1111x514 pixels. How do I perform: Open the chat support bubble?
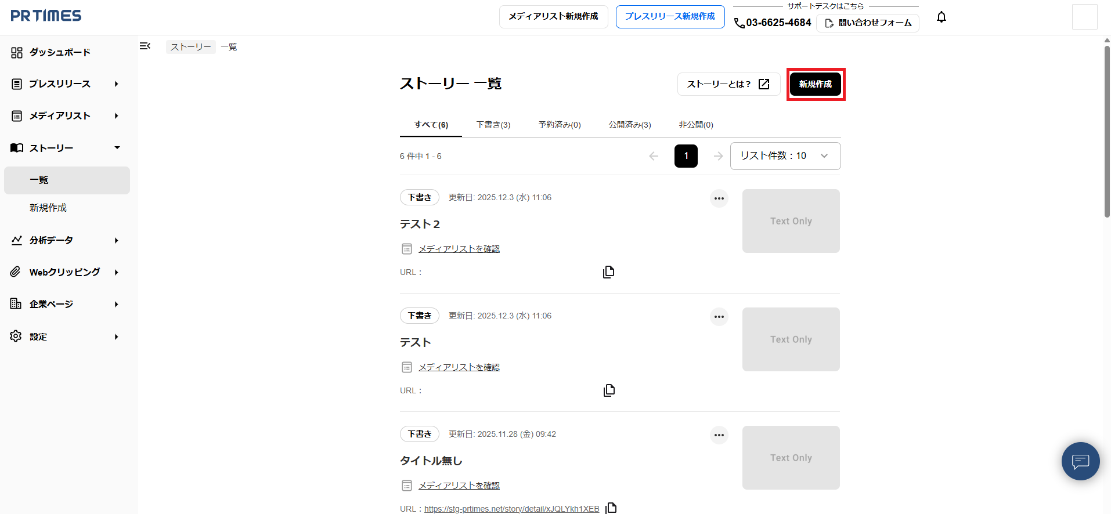pyautogui.click(x=1080, y=461)
